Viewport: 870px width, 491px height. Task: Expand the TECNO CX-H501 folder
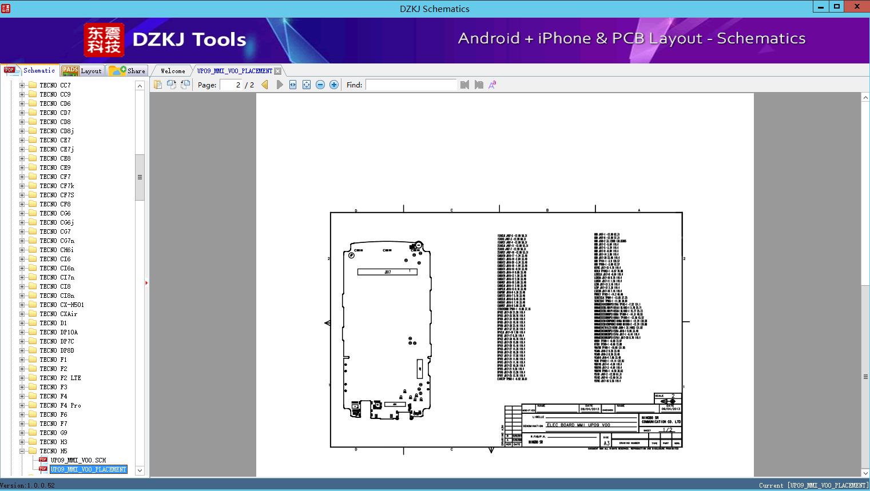(x=22, y=305)
